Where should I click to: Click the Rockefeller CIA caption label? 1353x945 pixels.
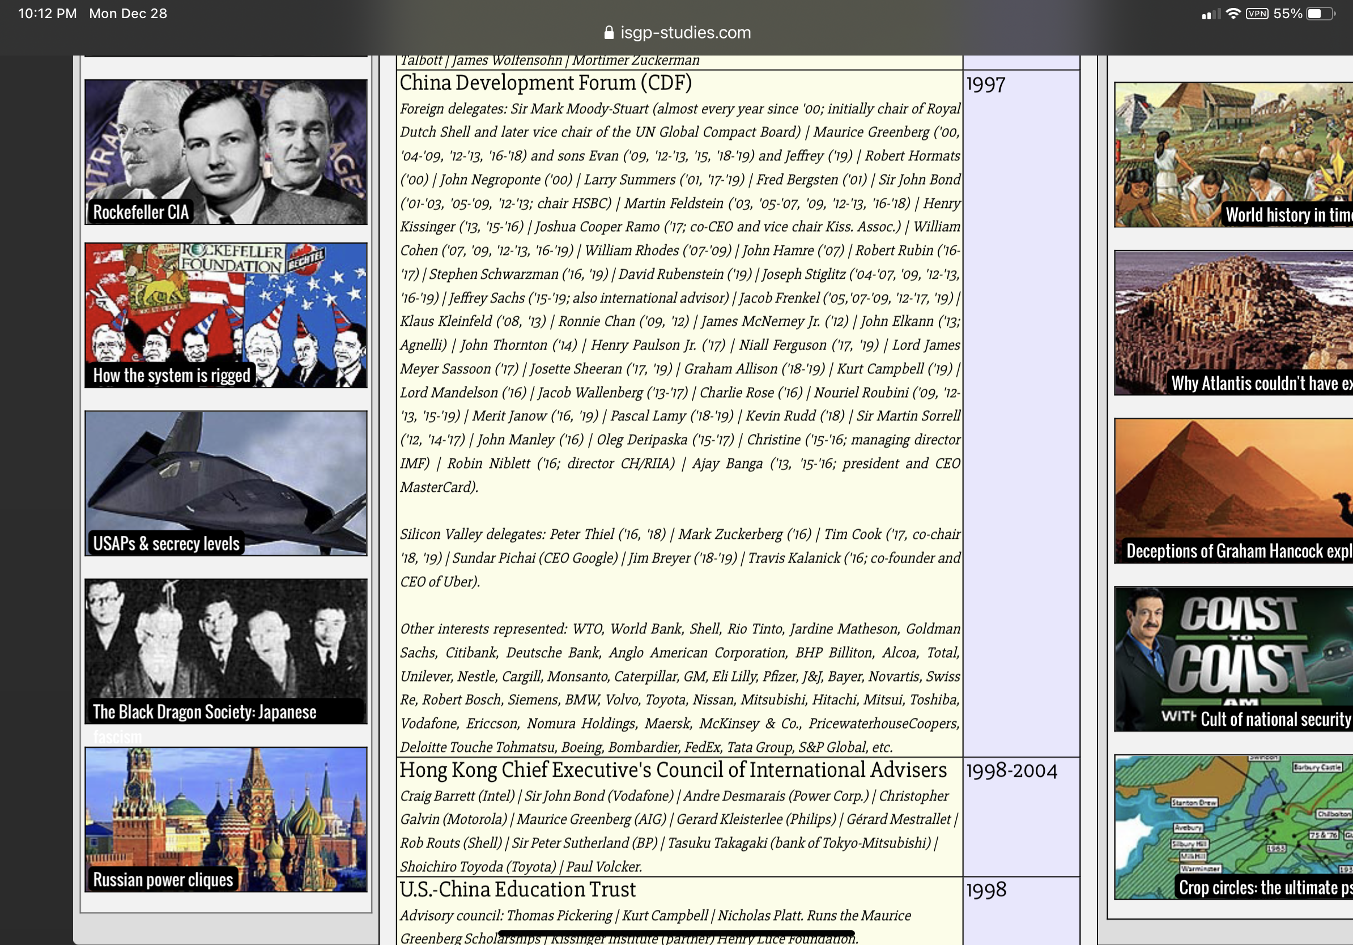(x=141, y=212)
